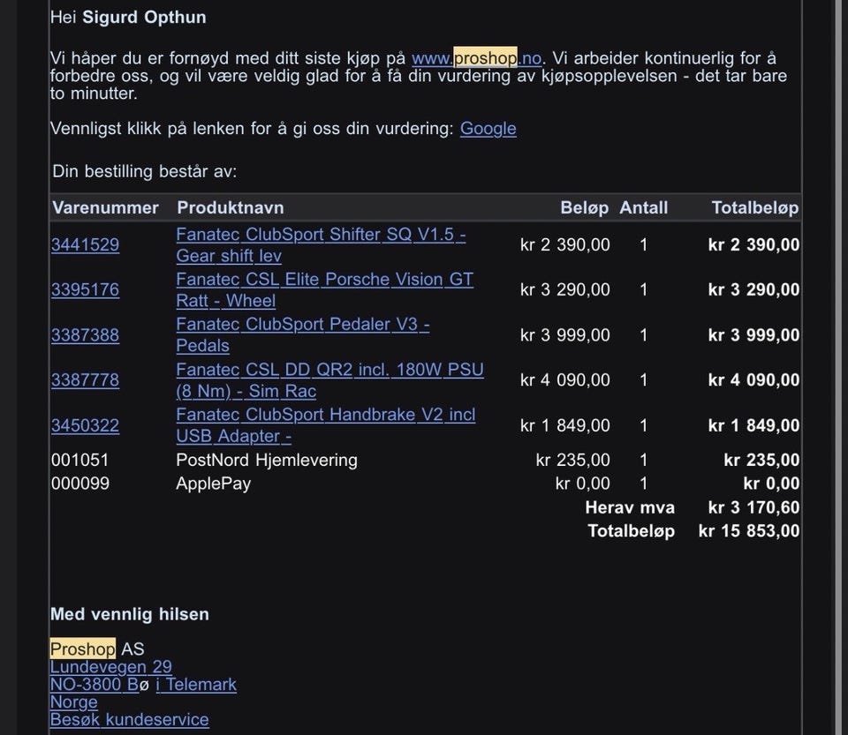Click the bold total kr 1 849,00
This screenshot has height=735, width=848.
[x=753, y=425]
